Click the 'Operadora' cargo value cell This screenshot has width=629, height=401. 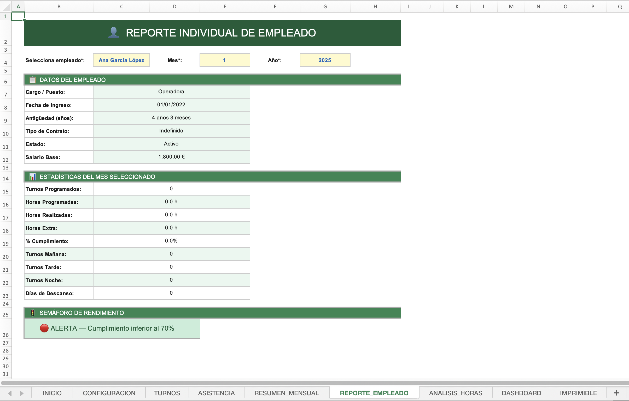[171, 92]
